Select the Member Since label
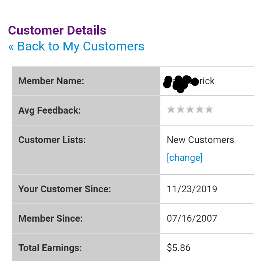Screen dimensions: 254x261 pos(50,218)
